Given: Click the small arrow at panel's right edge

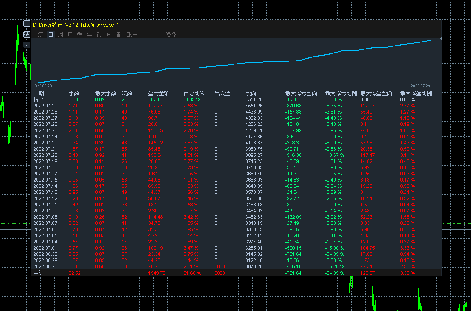Looking at the screenshot, I should point(441,39).
